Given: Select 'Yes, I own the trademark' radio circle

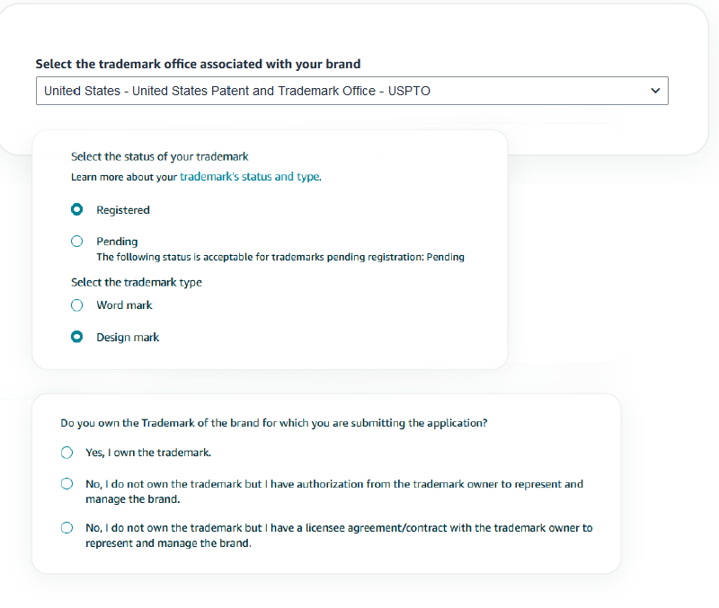Looking at the screenshot, I should coord(67,453).
